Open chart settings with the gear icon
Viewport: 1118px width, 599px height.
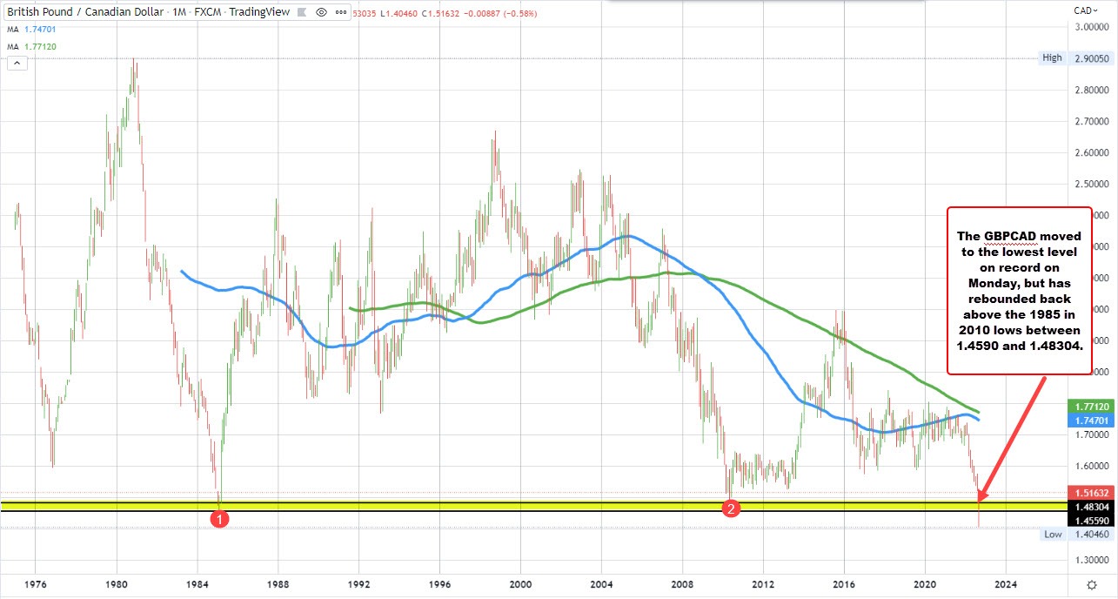click(1093, 586)
